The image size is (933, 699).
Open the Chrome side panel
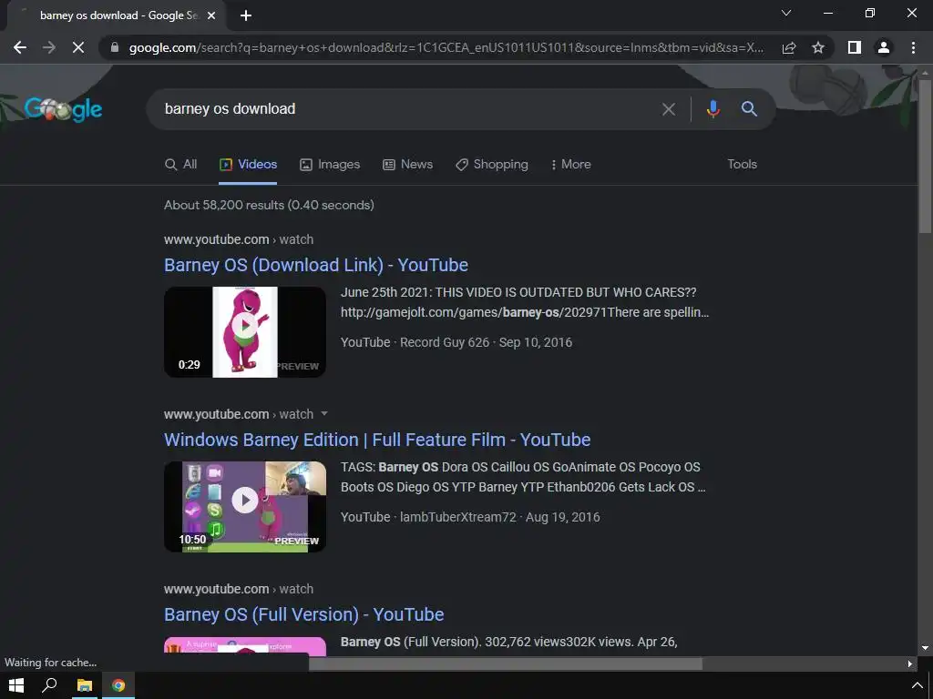pos(855,47)
